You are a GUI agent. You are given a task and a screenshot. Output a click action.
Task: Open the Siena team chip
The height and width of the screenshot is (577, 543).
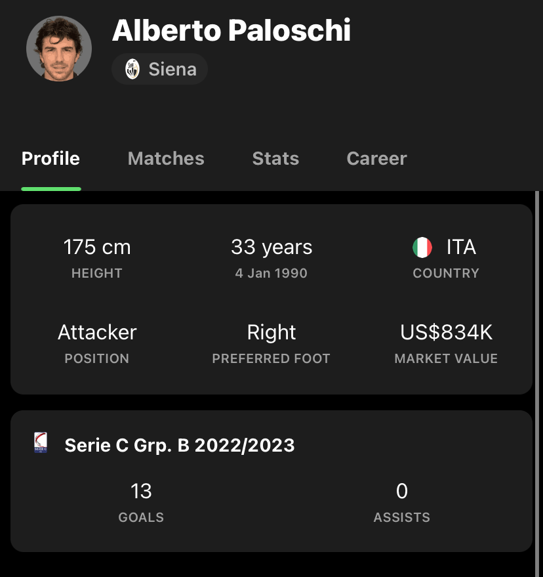[x=159, y=69]
